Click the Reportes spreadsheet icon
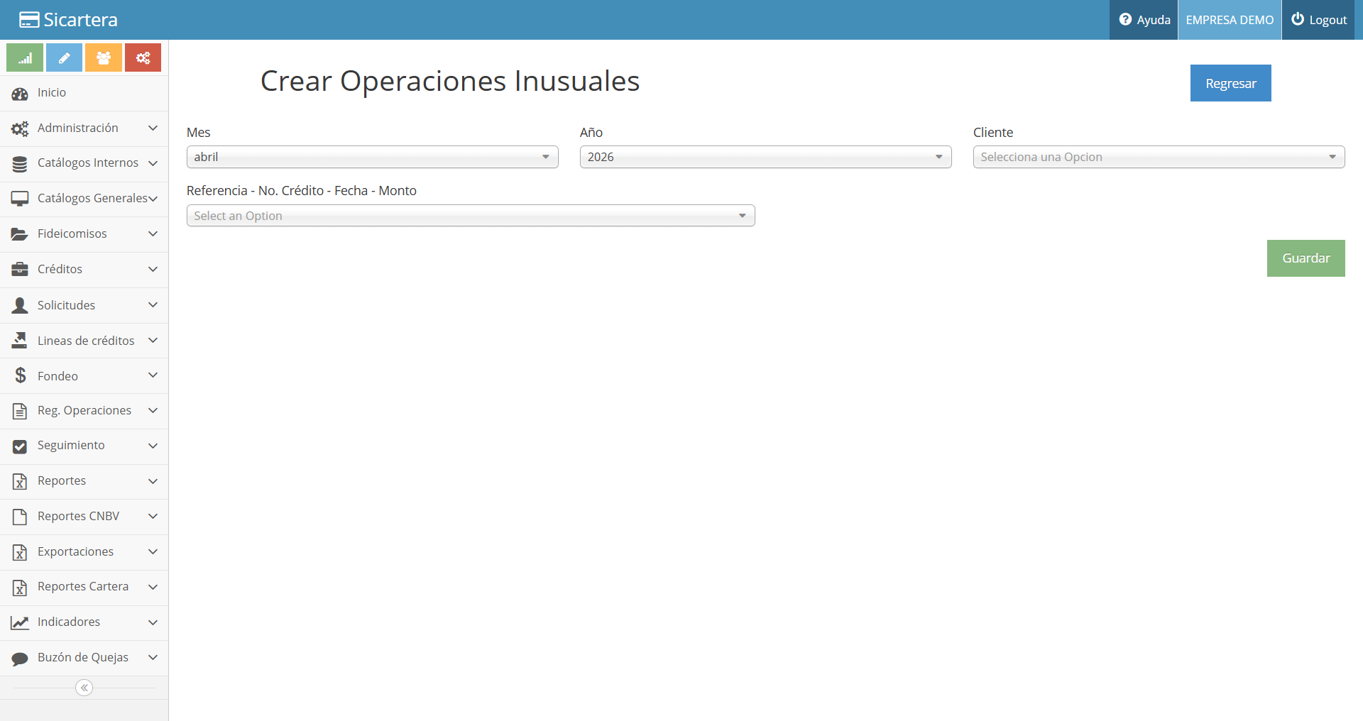Screen dimensions: 1363x721 point(20,481)
